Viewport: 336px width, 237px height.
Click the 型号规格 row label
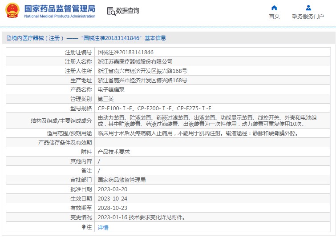pos(81,108)
